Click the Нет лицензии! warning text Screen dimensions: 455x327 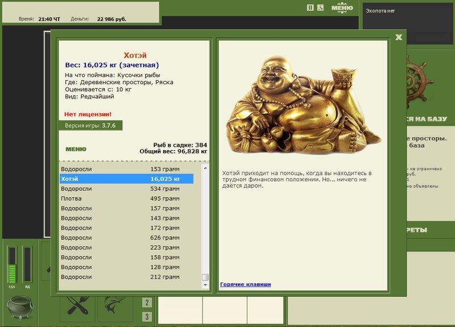pos(88,114)
